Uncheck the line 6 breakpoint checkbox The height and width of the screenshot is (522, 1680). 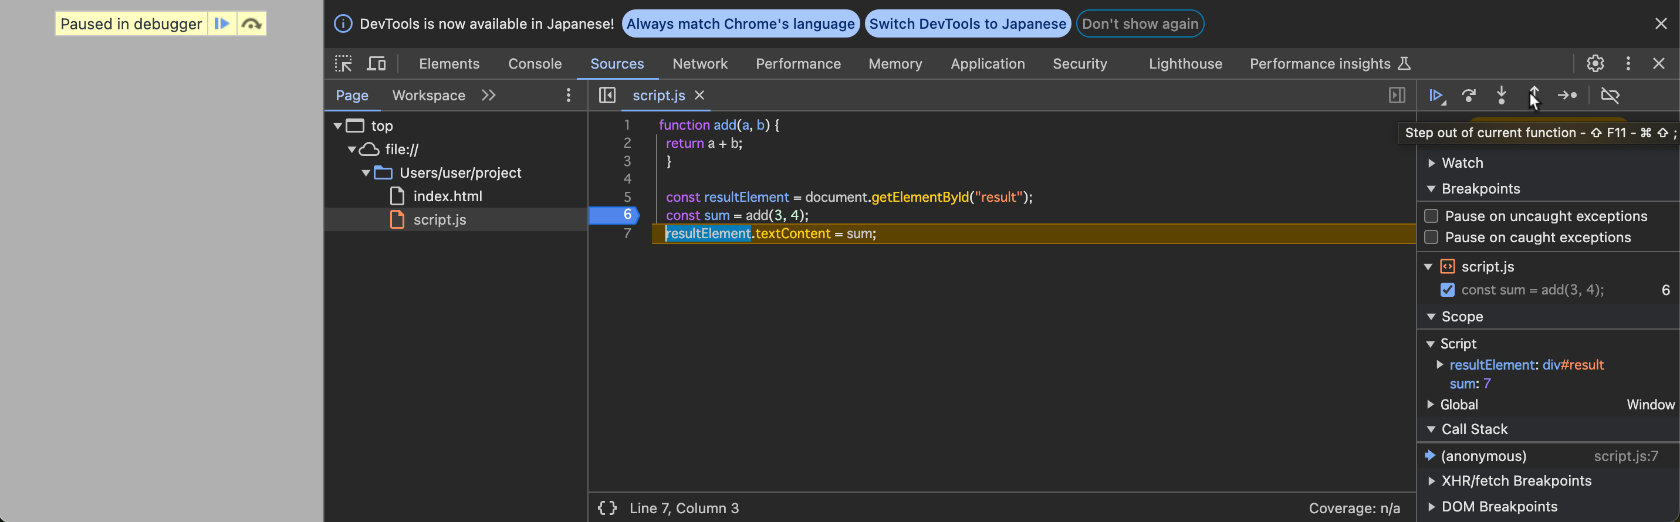tap(1447, 290)
